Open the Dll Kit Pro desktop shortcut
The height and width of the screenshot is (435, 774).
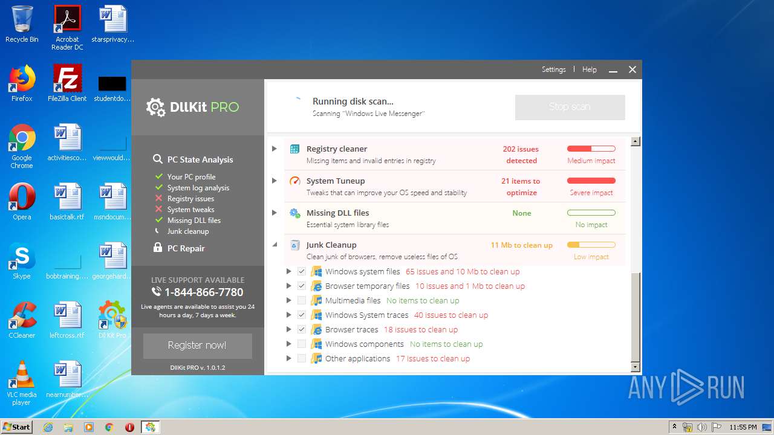point(112,320)
